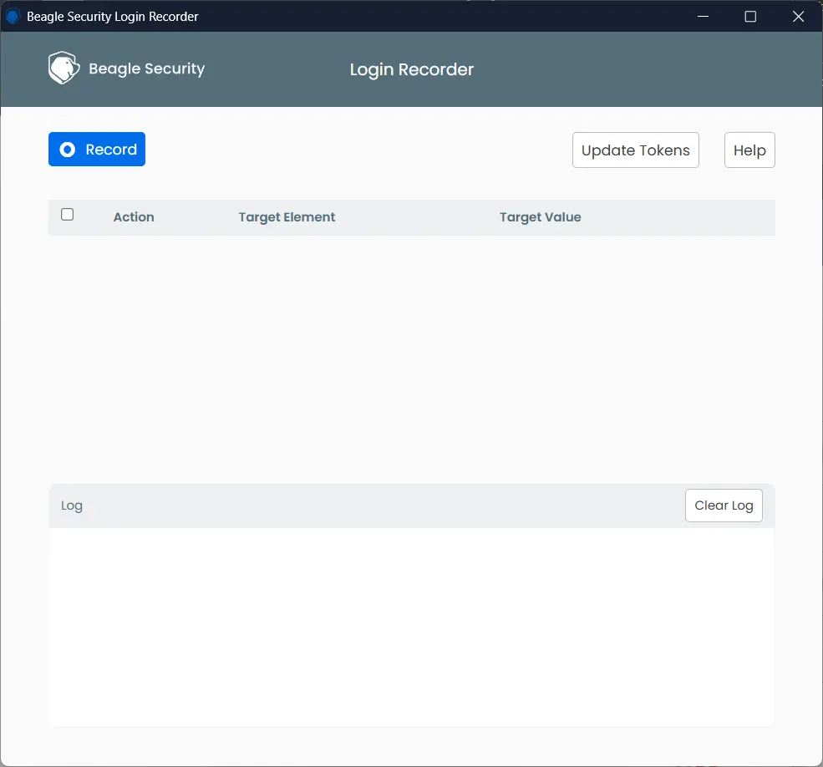The height and width of the screenshot is (767, 823).
Task: Toggle the select-all checkbox in table header
Action: coord(67,214)
